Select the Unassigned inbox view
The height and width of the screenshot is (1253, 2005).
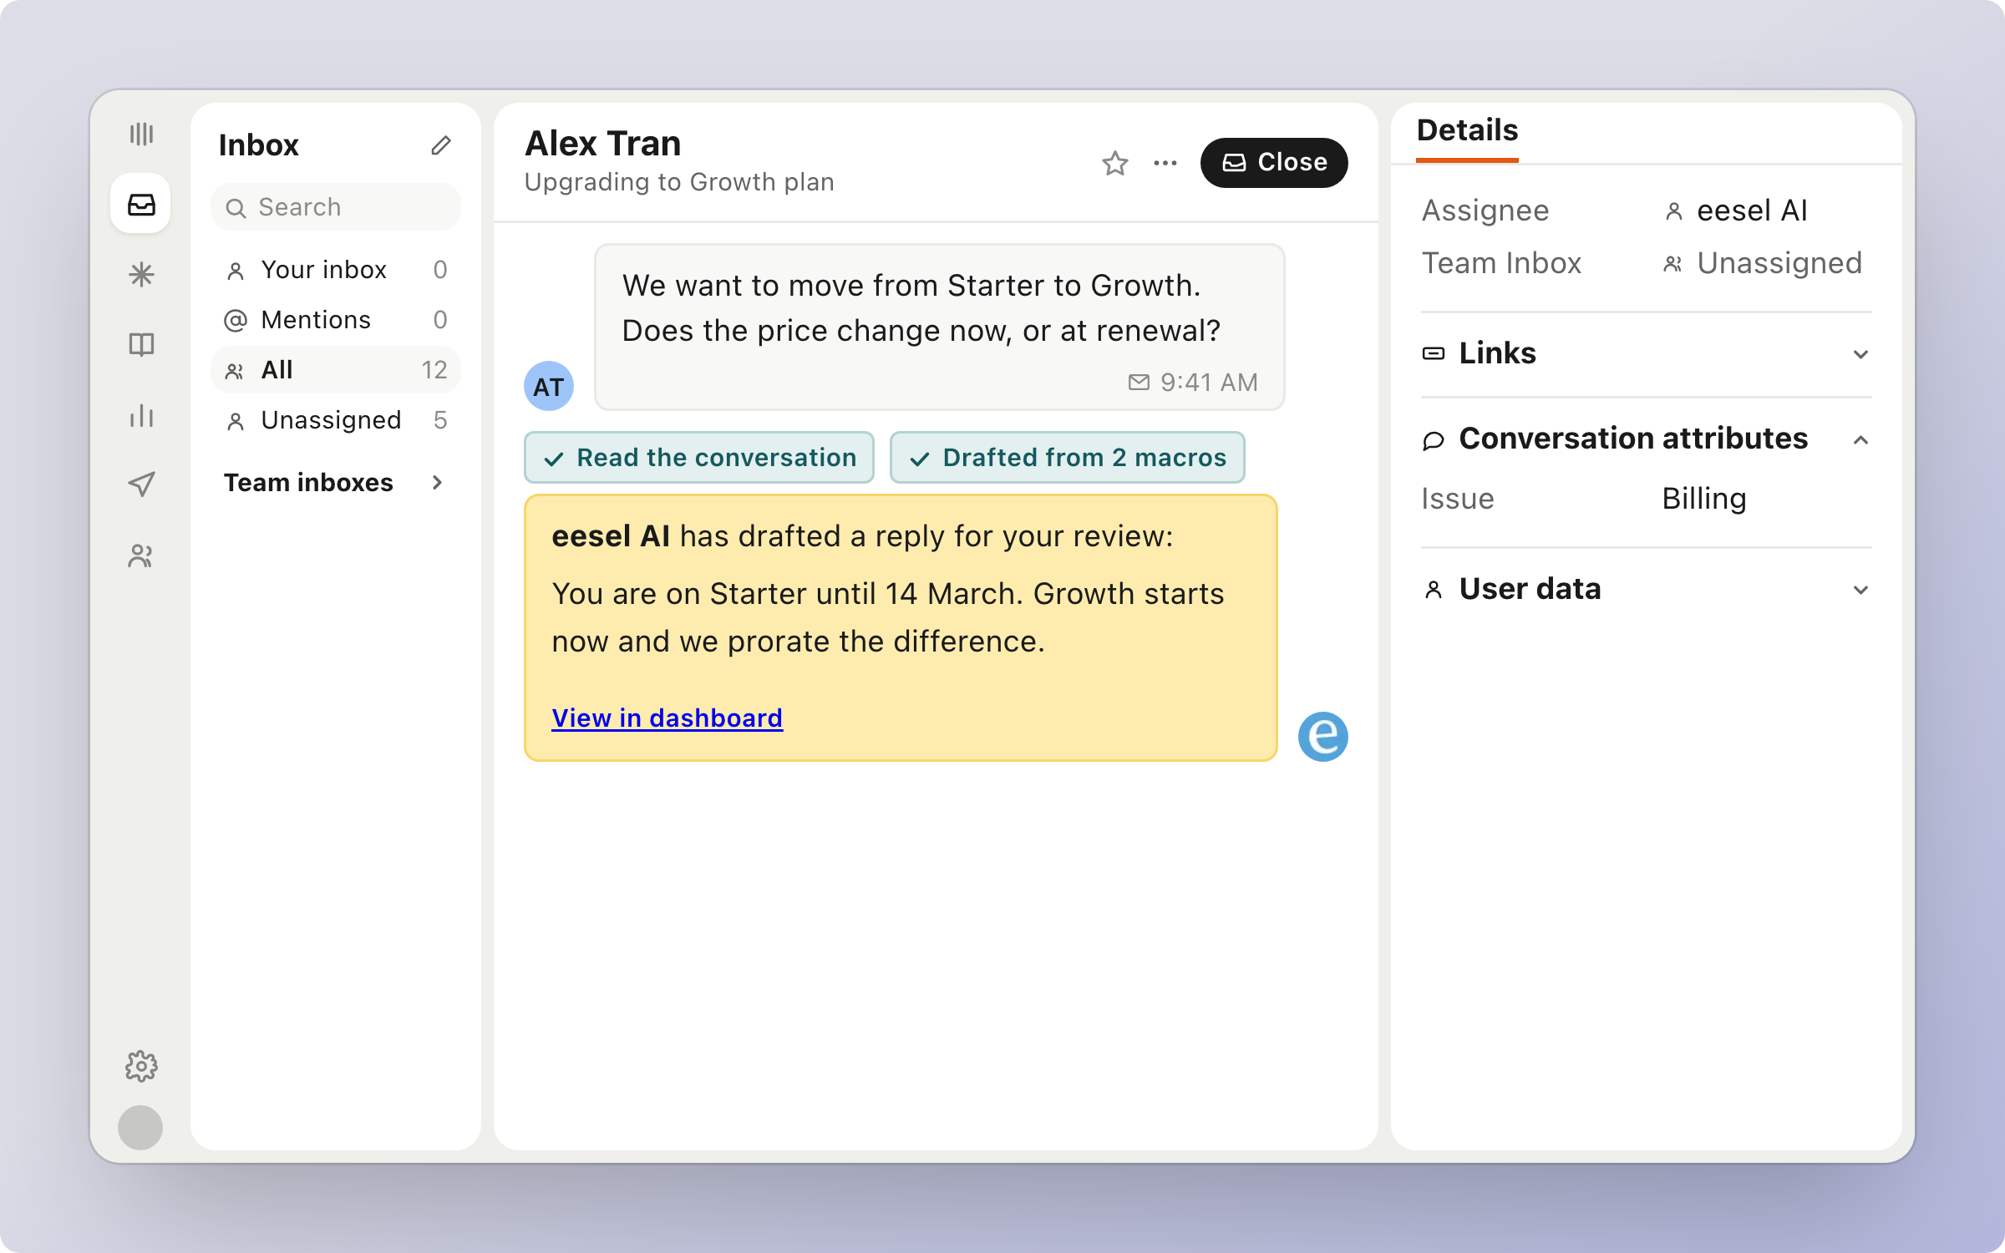[x=336, y=420]
